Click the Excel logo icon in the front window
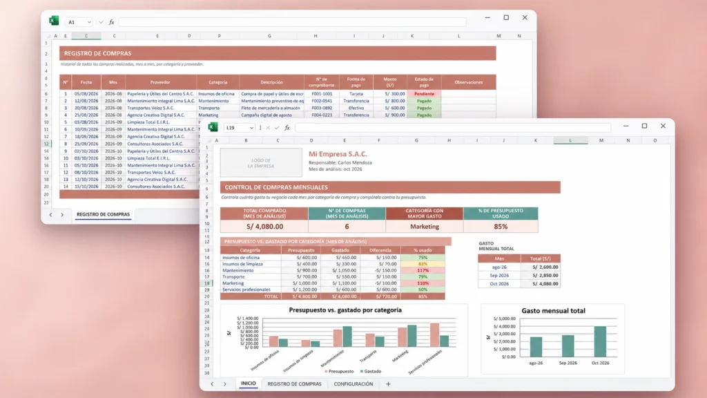 (x=213, y=127)
